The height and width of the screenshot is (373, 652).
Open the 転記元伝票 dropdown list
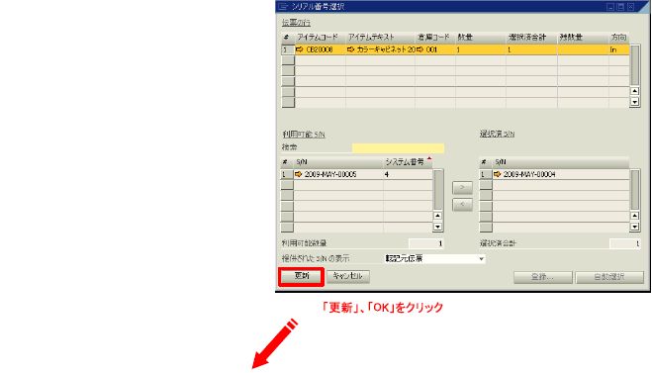(x=481, y=258)
